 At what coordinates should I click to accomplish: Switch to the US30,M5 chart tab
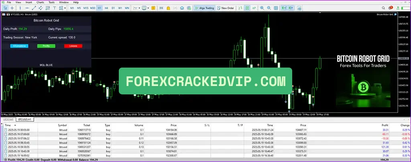coord(8,120)
